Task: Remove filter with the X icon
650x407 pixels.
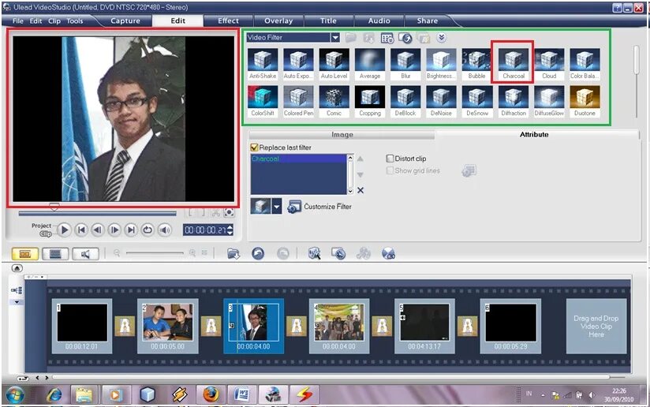Action: (x=360, y=190)
